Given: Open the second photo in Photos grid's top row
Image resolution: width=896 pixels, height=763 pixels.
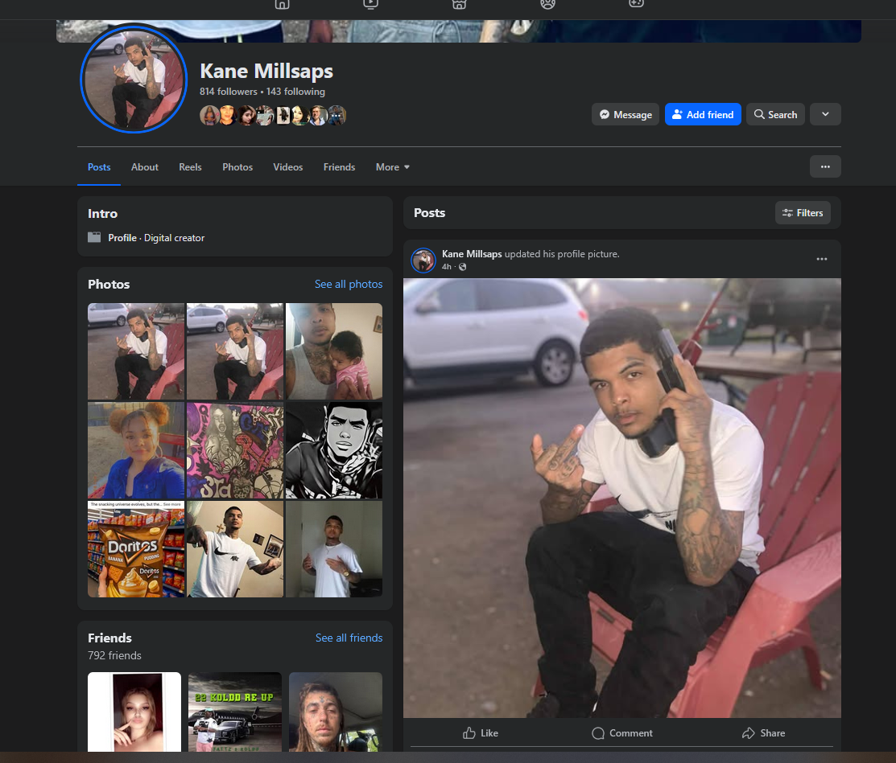Looking at the screenshot, I should tap(235, 351).
